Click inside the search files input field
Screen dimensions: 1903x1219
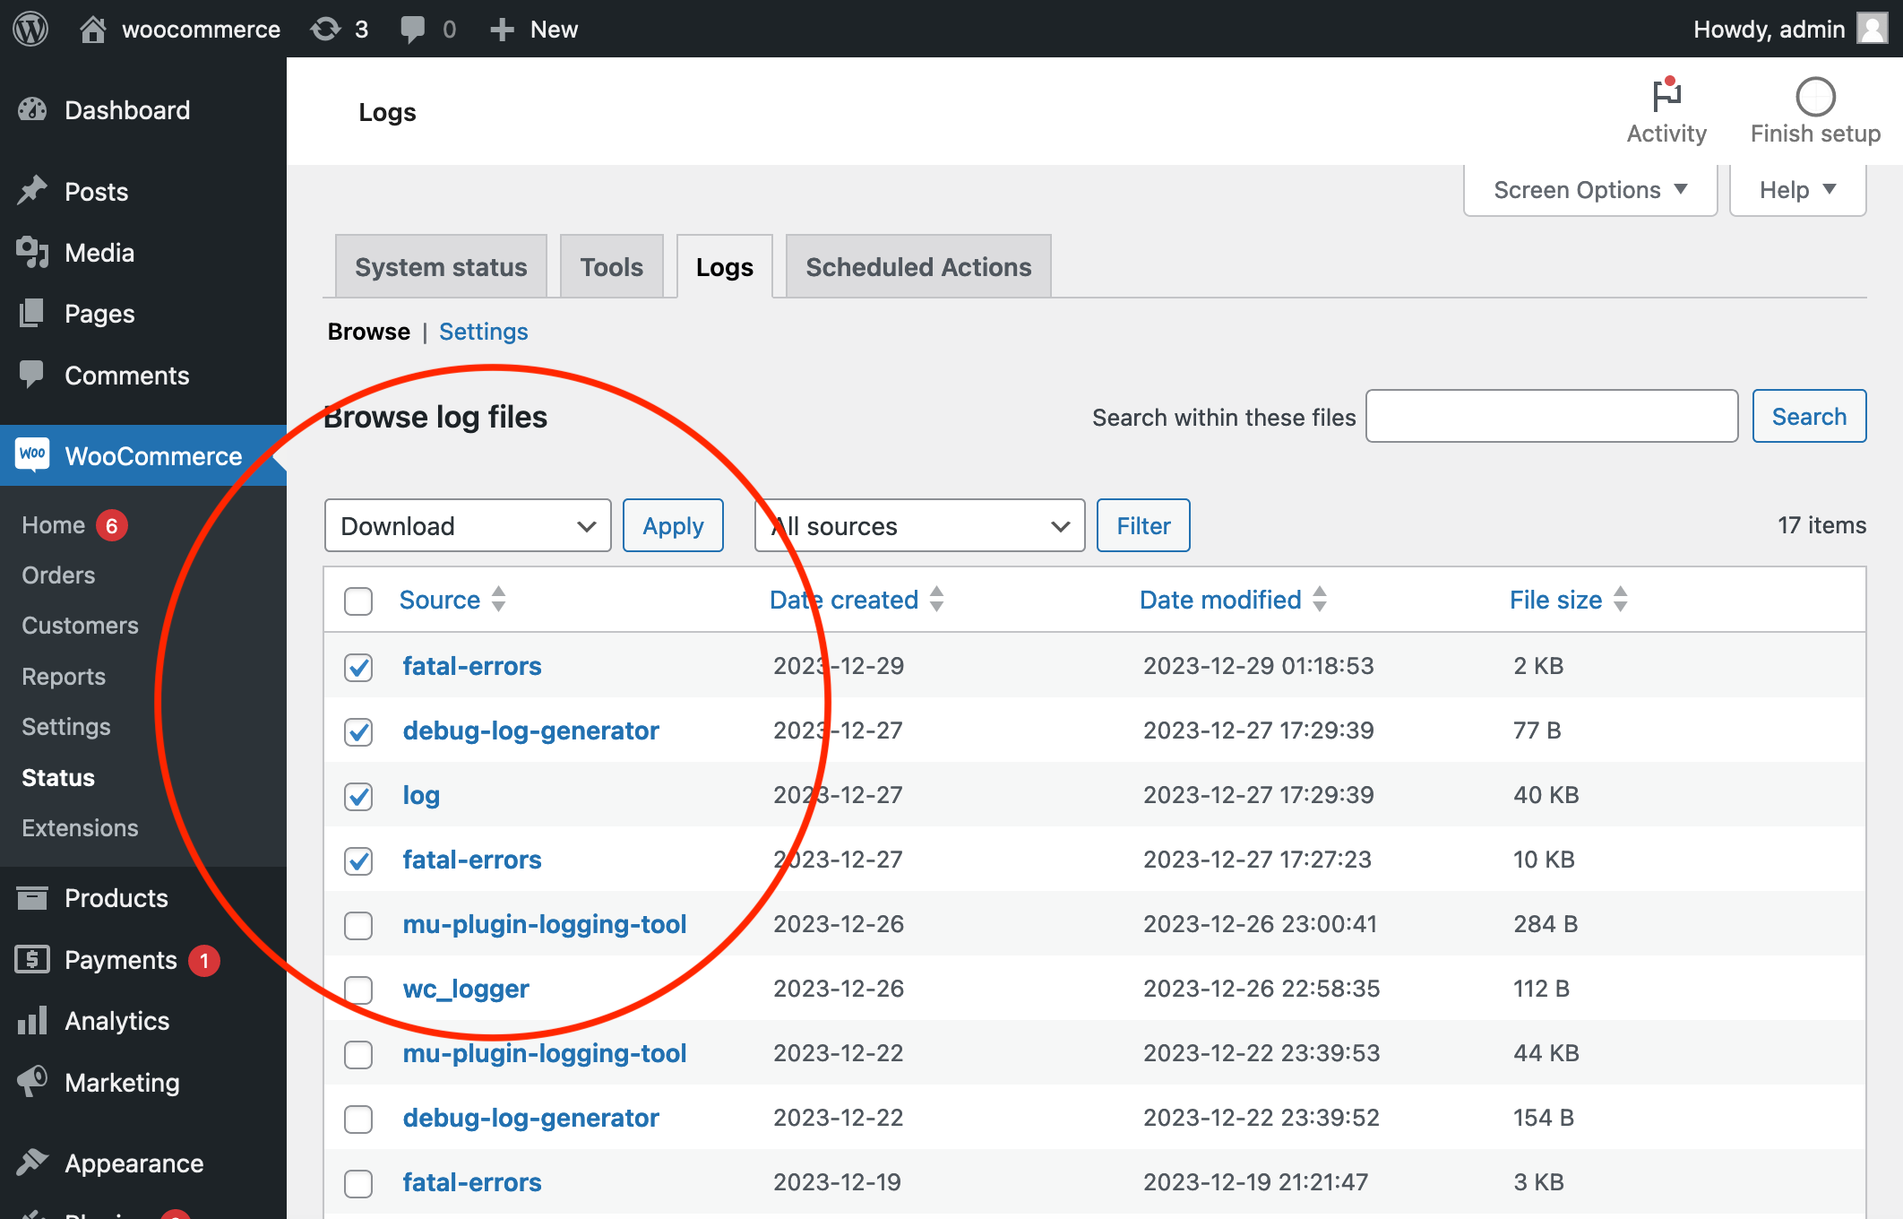pos(1551,416)
